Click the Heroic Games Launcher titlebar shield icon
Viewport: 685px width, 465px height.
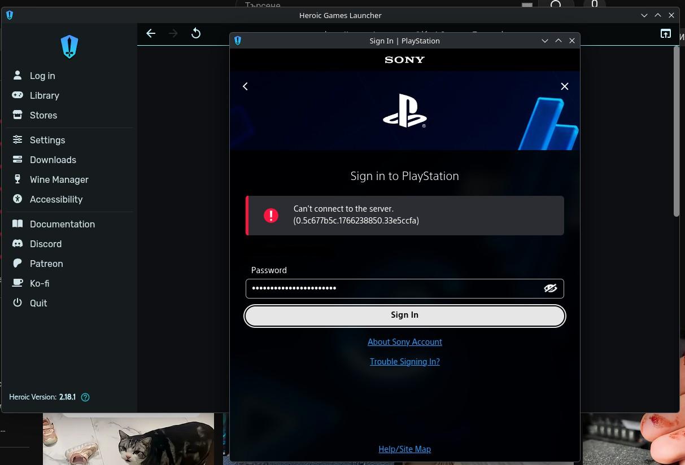tap(10, 15)
